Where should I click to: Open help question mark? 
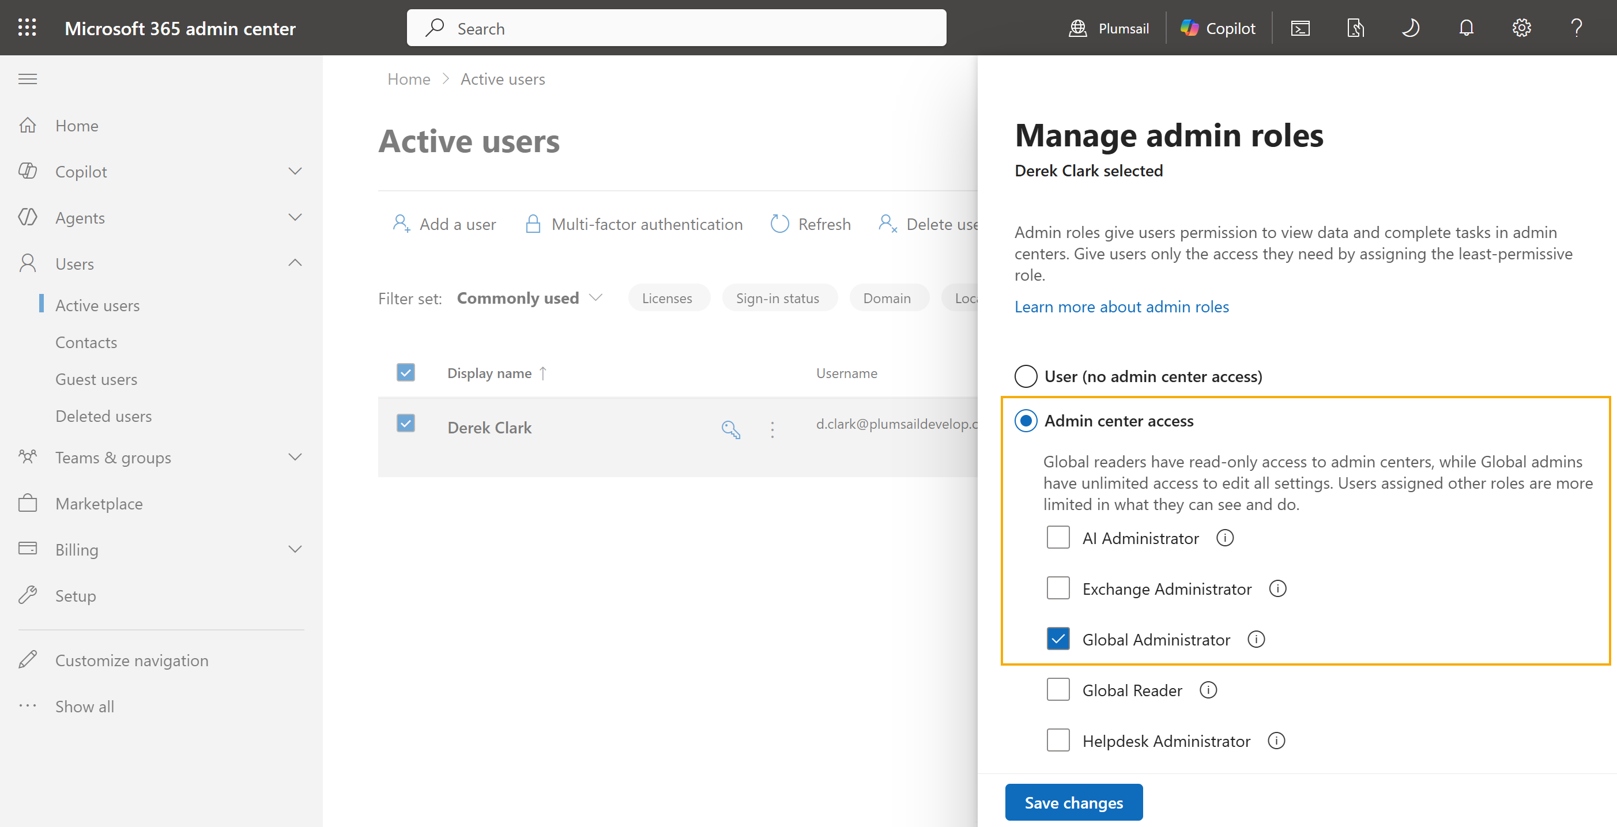coord(1576,28)
